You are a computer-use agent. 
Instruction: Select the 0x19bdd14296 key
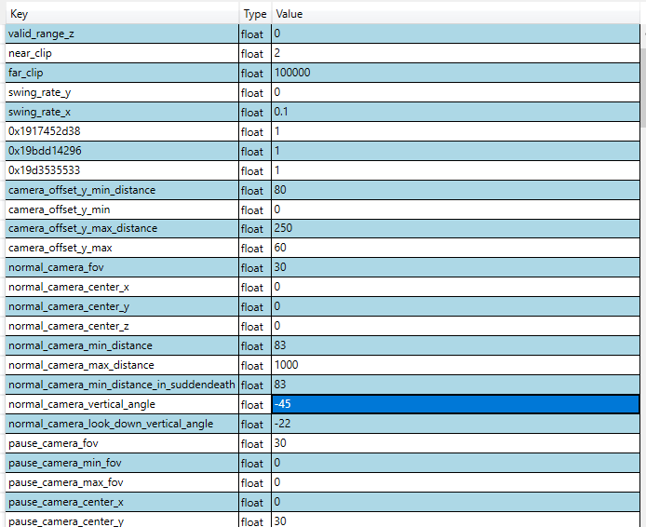tap(122, 151)
